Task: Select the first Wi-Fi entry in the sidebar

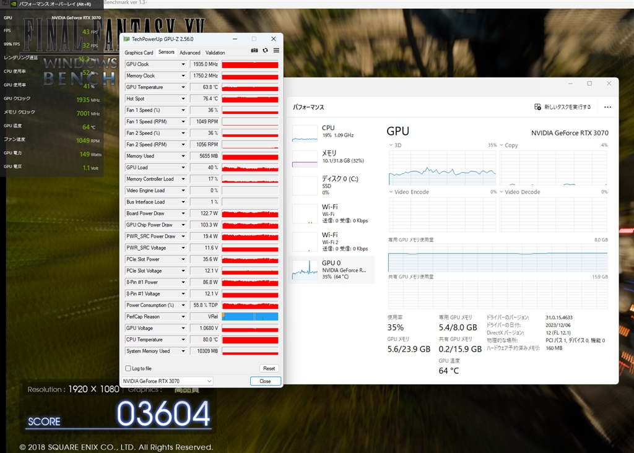Action: pos(331,214)
